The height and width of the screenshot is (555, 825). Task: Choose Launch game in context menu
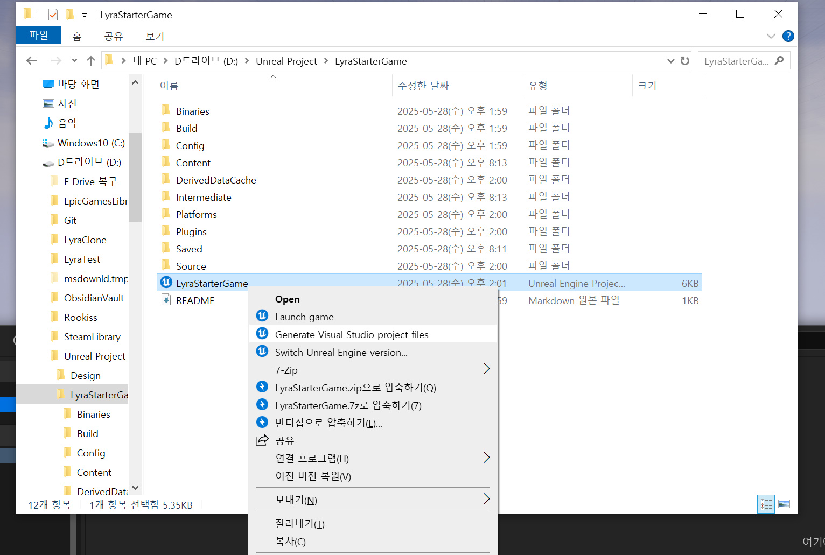click(x=373, y=317)
